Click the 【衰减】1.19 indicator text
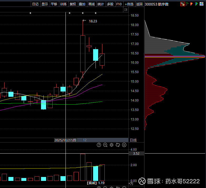 [x=96, y=183]
